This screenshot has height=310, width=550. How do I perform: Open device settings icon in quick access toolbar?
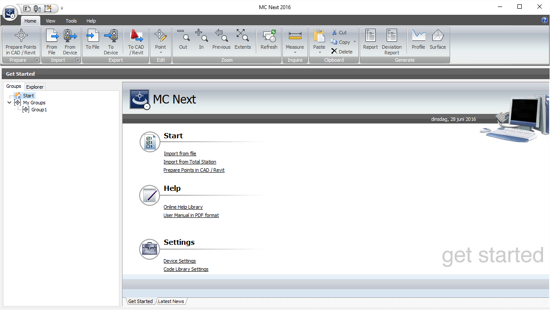37,8
